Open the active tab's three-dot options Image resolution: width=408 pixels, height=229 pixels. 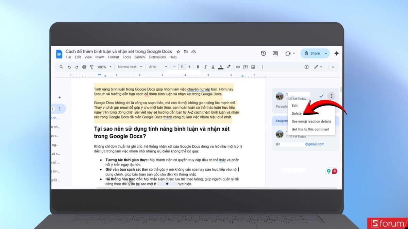[x=60, y=109]
